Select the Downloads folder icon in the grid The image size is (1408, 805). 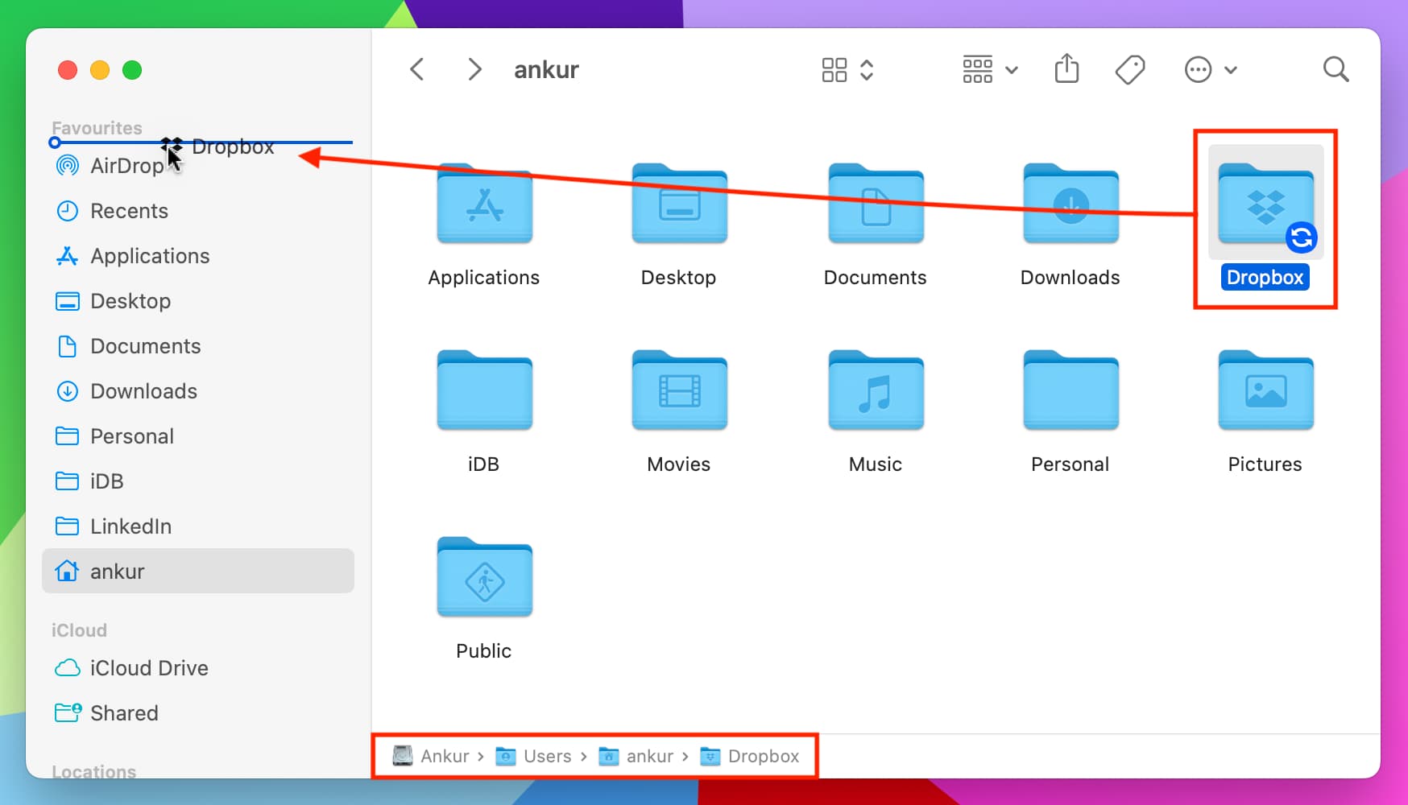(1070, 203)
